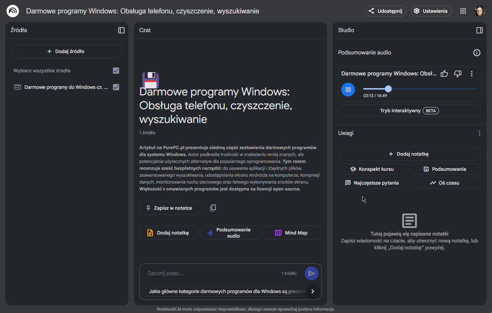Click 'Dodaj źródło' button
The image size is (492, 313).
coord(66,51)
